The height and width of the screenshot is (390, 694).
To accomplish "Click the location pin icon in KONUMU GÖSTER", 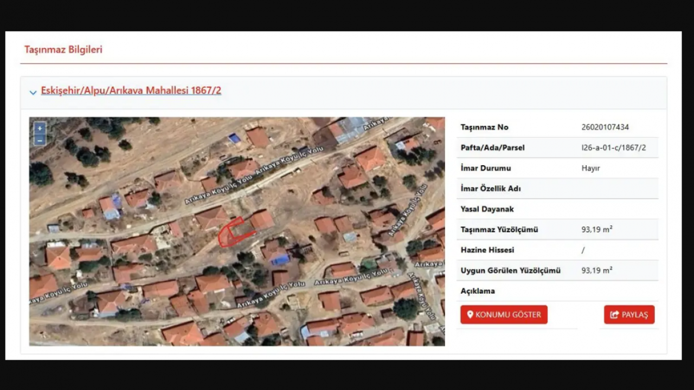I will pos(470,314).
